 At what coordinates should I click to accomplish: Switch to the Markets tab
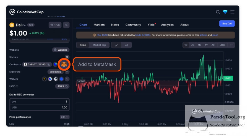click(x=99, y=25)
